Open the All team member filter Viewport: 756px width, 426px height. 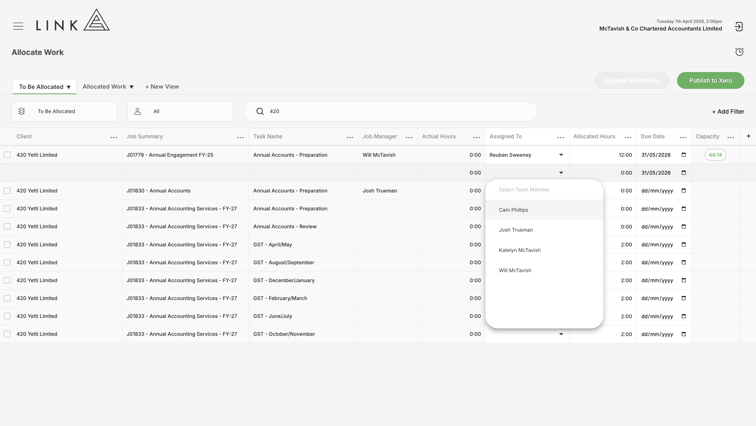[x=180, y=111]
